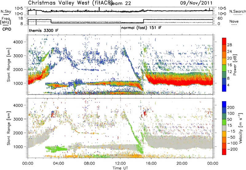Click the '08:00' time axis tick label

pyautogui.click(x=89, y=164)
